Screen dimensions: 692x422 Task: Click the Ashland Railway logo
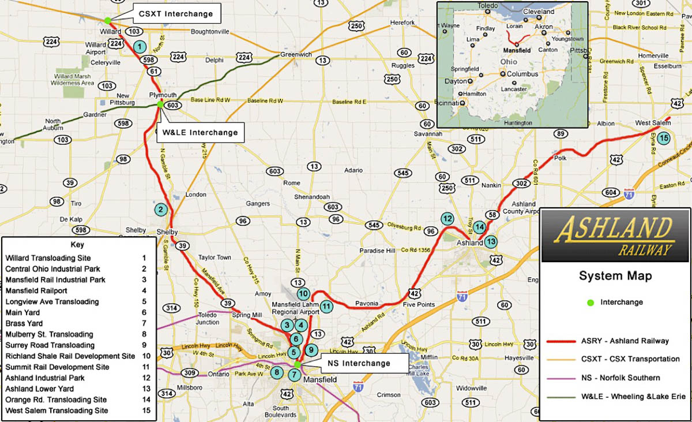pyautogui.click(x=615, y=236)
